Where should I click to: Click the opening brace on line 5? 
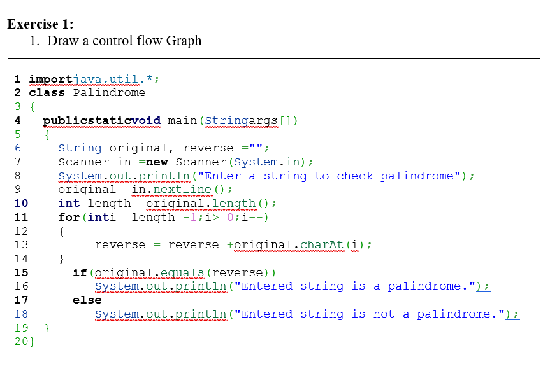[47, 135]
